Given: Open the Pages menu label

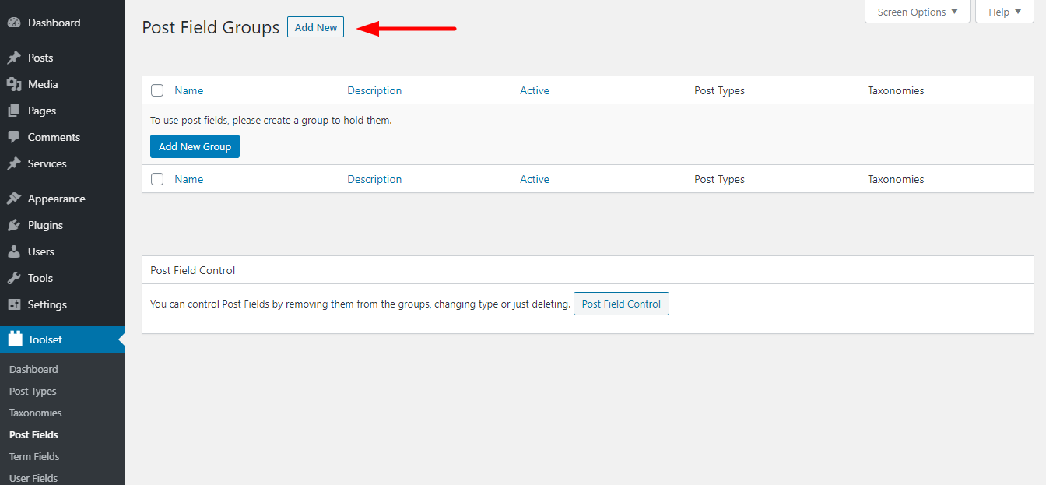Looking at the screenshot, I should pos(42,111).
